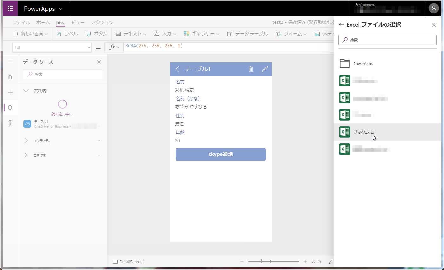Click the back arrow in app header
Screen dimensions: 444x270
pyautogui.click(x=177, y=69)
